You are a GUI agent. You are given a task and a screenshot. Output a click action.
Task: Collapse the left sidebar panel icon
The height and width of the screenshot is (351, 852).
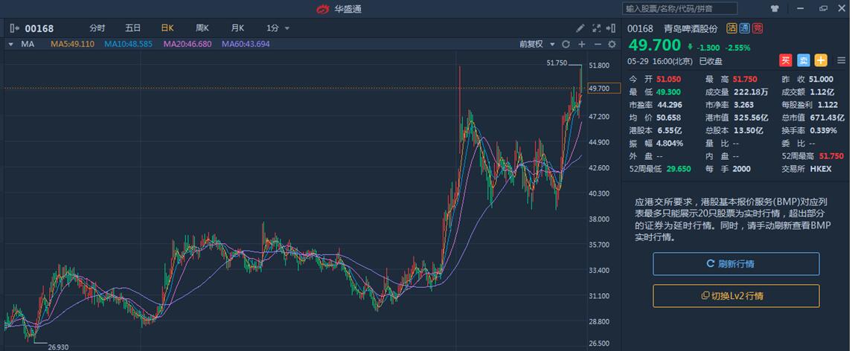[x=15, y=28]
